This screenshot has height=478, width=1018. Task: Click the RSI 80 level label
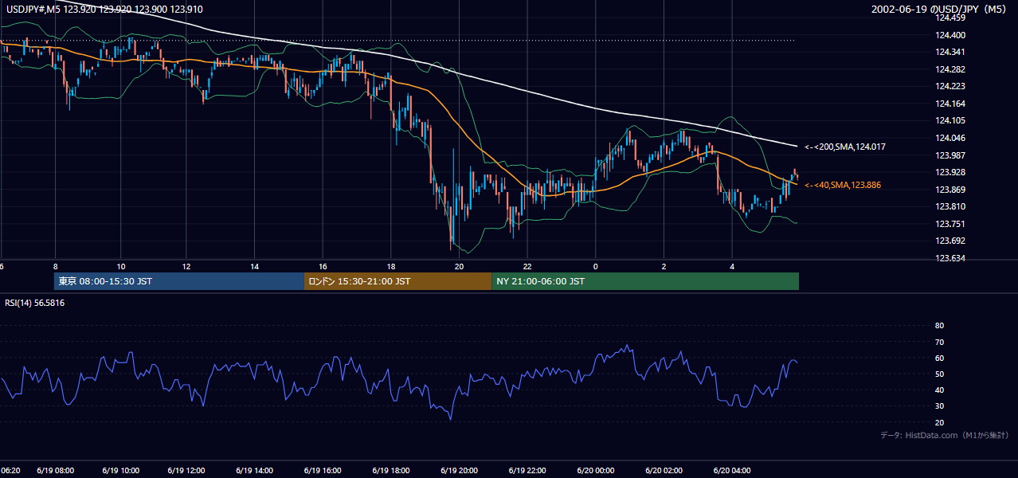point(939,326)
